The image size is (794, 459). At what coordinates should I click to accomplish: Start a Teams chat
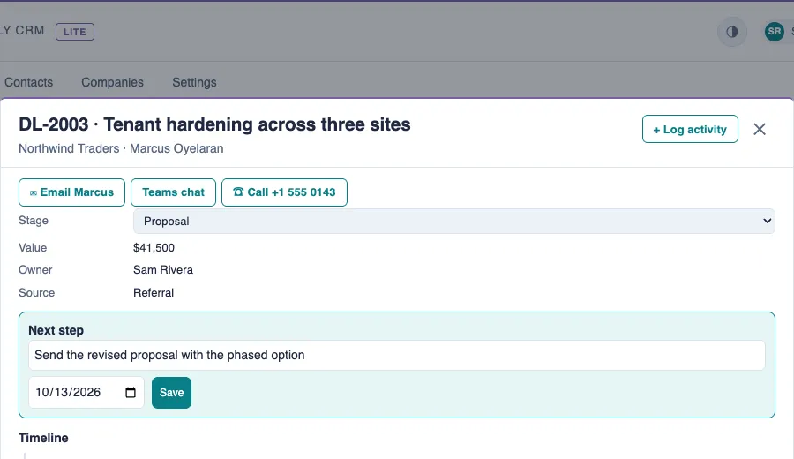pyautogui.click(x=173, y=192)
